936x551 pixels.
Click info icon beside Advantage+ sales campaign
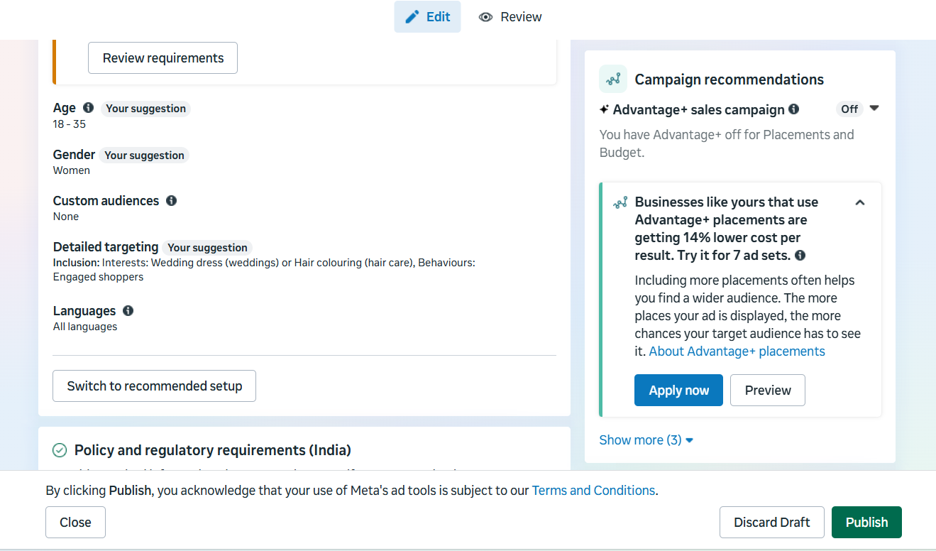(x=793, y=109)
